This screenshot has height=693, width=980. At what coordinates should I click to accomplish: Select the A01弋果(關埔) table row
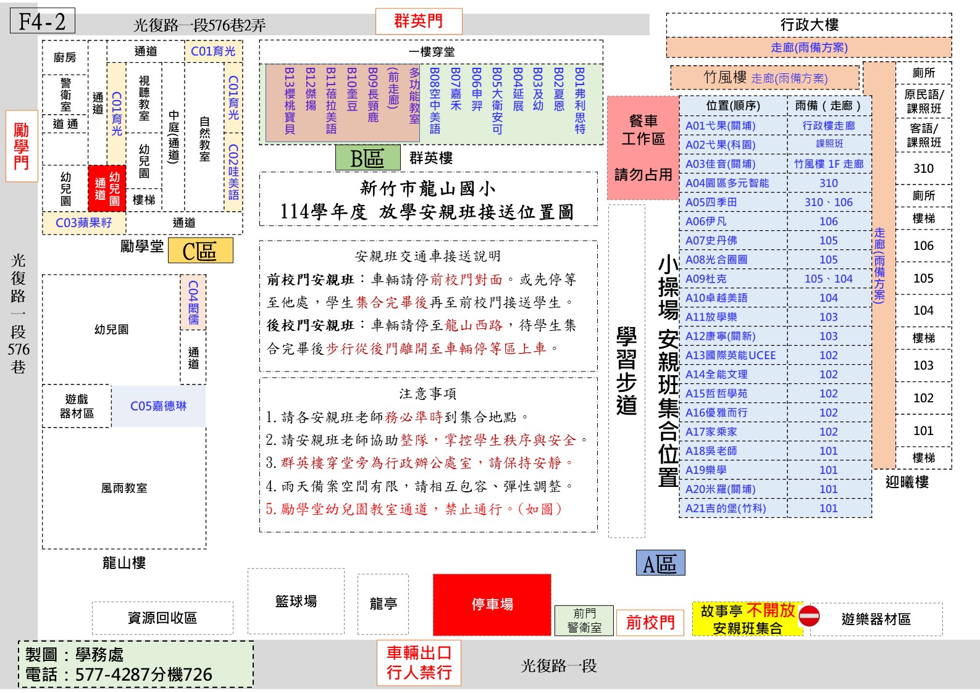pos(775,126)
